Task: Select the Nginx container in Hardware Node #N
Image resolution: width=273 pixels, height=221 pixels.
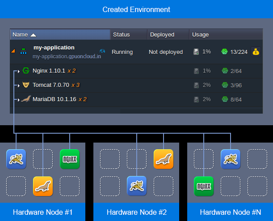Action: pos(204,186)
